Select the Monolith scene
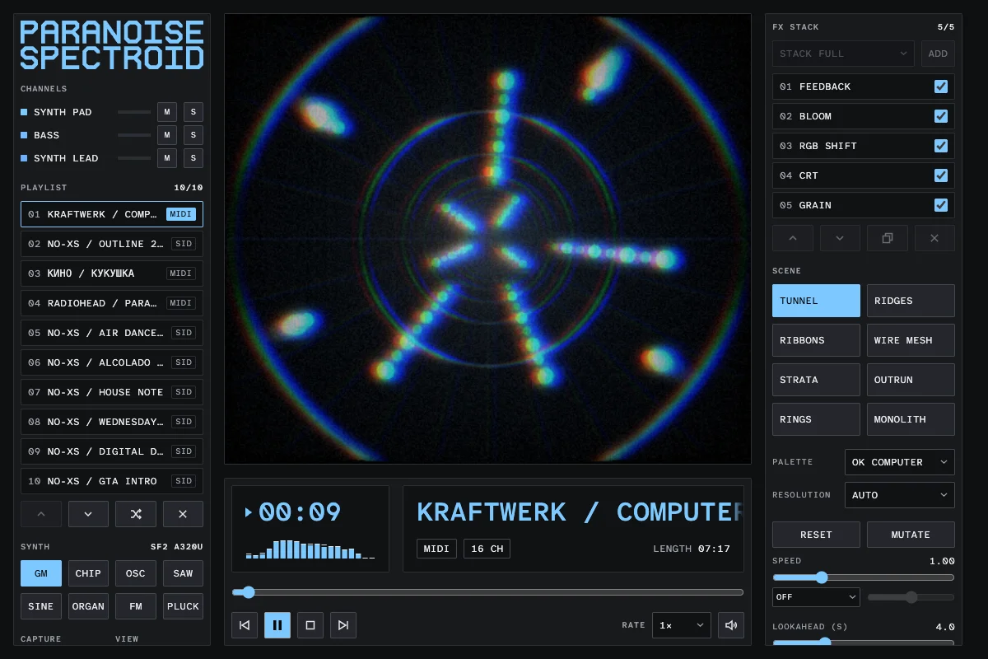The width and height of the screenshot is (988, 659). [x=911, y=419]
